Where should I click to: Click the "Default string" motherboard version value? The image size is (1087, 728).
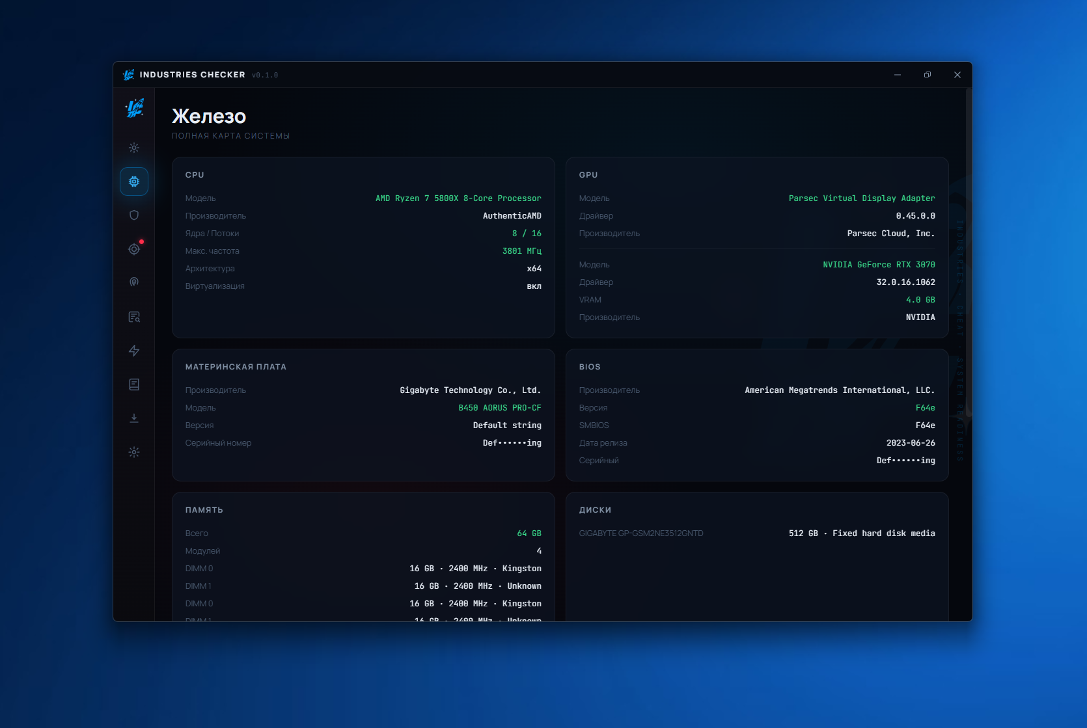507,425
